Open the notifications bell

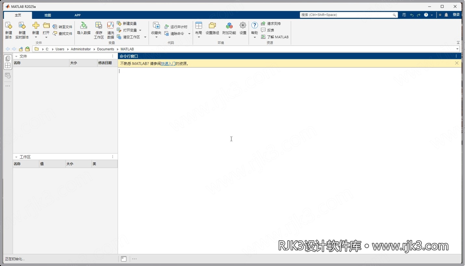(x=446, y=15)
